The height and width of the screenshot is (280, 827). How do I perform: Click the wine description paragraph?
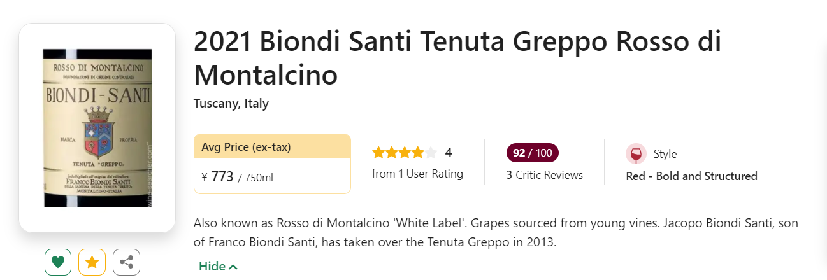(496, 233)
